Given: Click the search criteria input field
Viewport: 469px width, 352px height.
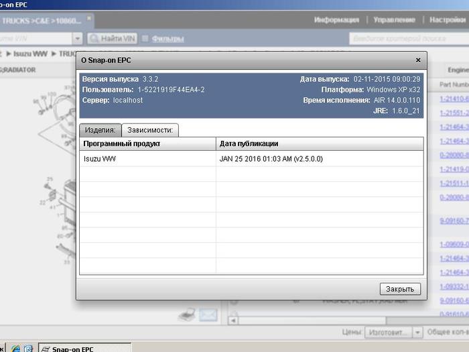Looking at the screenshot, I should pos(405,39).
